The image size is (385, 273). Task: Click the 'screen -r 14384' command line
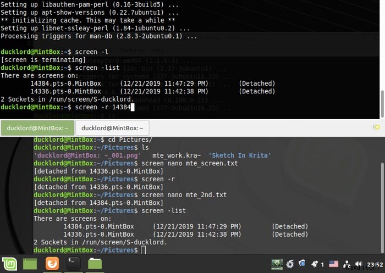[x=103, y=107]
